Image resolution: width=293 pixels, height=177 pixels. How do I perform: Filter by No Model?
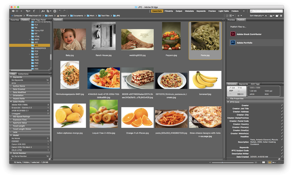(30, 138)
